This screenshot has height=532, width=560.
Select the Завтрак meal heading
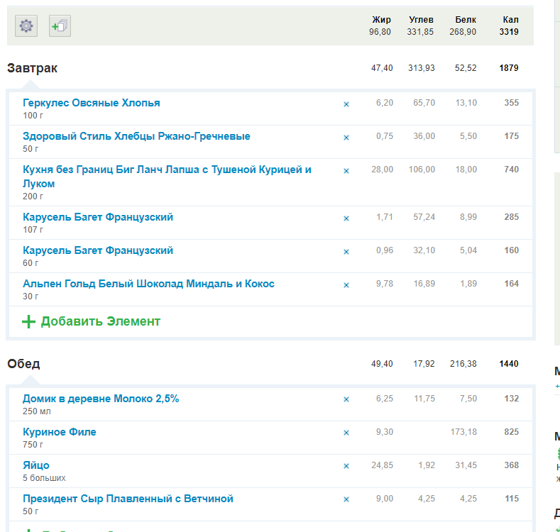[33, 68]
